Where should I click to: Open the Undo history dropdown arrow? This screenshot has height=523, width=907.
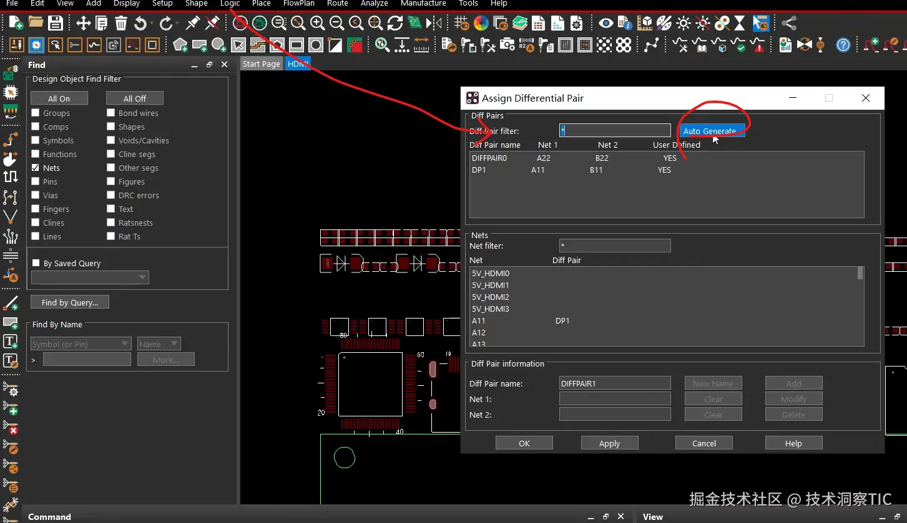click(x=152, y=24)
